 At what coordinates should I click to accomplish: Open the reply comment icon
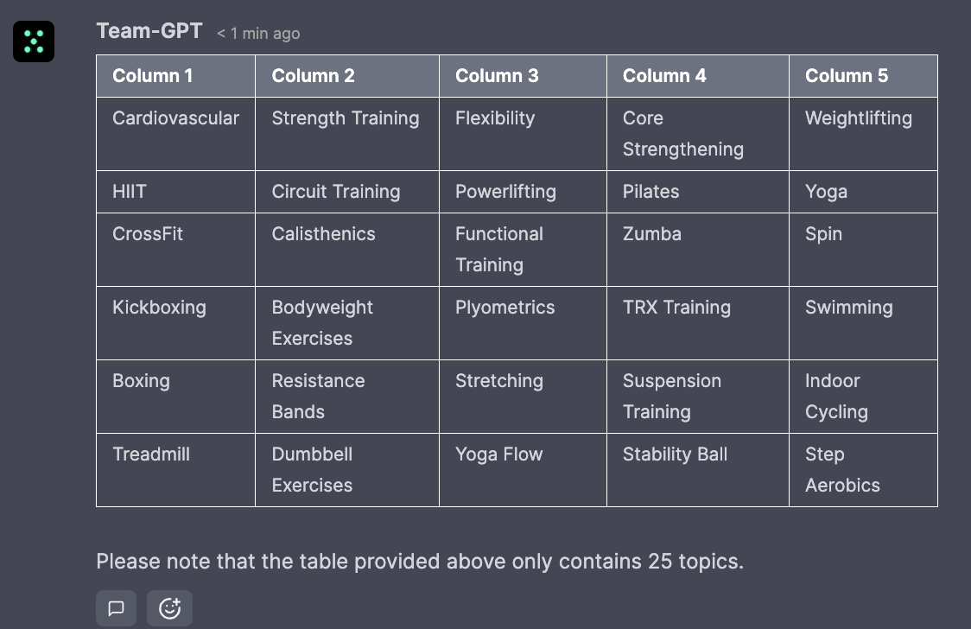click(117, 608)
